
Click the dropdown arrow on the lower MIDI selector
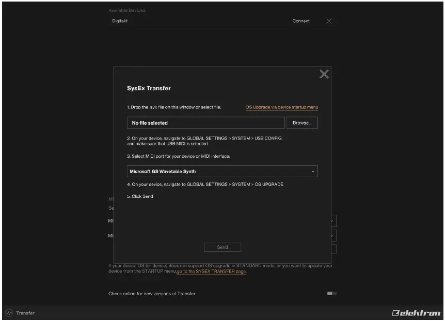[332, 235]
